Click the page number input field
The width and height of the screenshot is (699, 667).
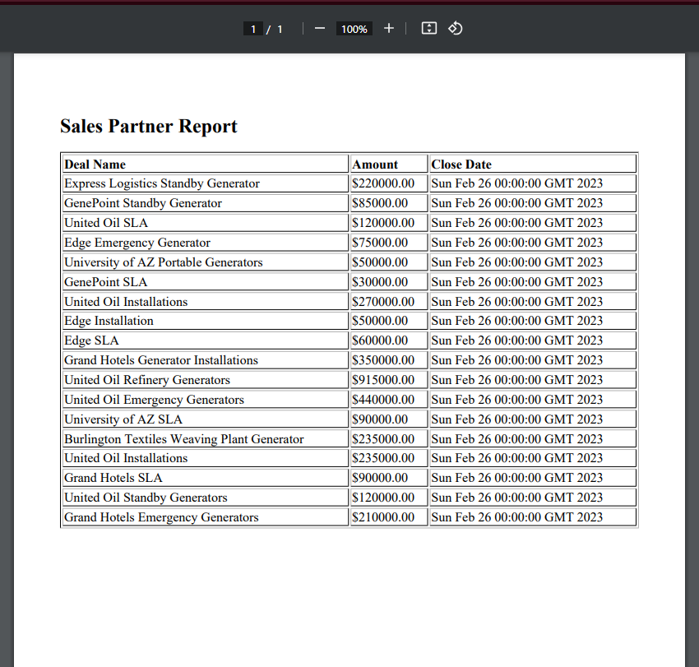(x=253, y=29)
